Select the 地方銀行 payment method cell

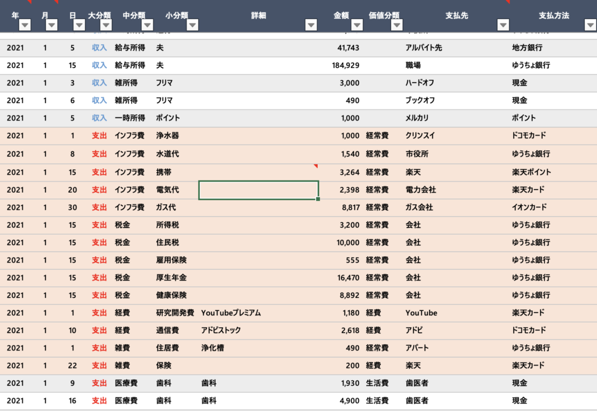[x=527, y=48]
